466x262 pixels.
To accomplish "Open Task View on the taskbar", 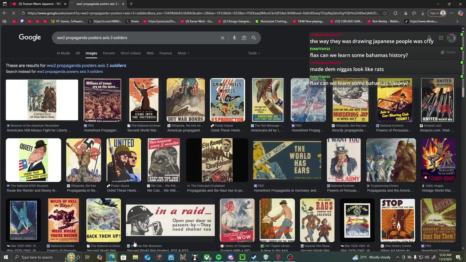I will pyautogui.click(x=87, y=257).
